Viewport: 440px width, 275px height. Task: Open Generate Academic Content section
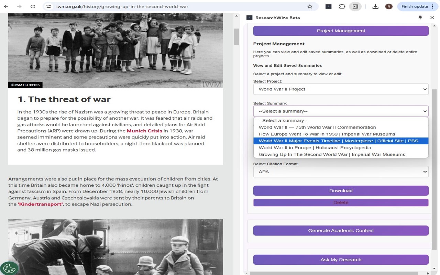(x=341, y=231)
